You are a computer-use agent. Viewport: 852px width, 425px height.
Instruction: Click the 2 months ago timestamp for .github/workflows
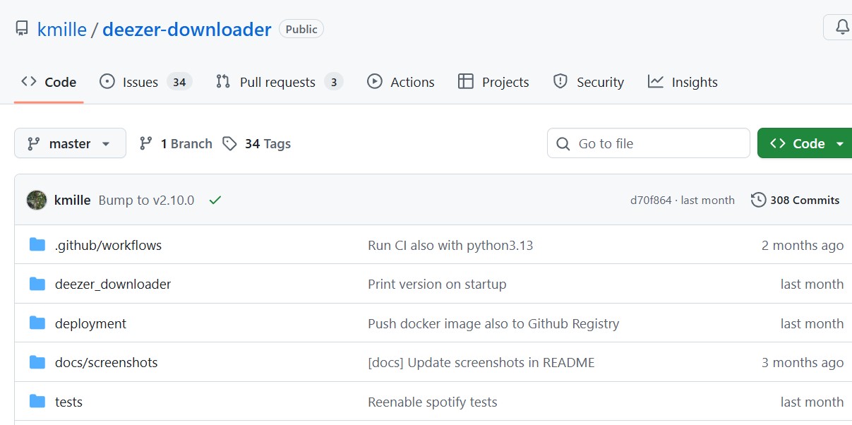(803, 245)
